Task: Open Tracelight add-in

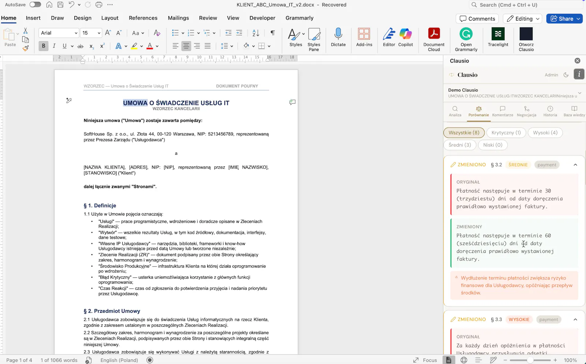Action: (498, 37)
